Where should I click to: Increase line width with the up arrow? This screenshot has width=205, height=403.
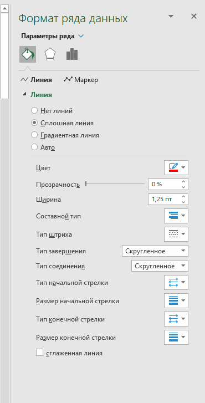183,197
